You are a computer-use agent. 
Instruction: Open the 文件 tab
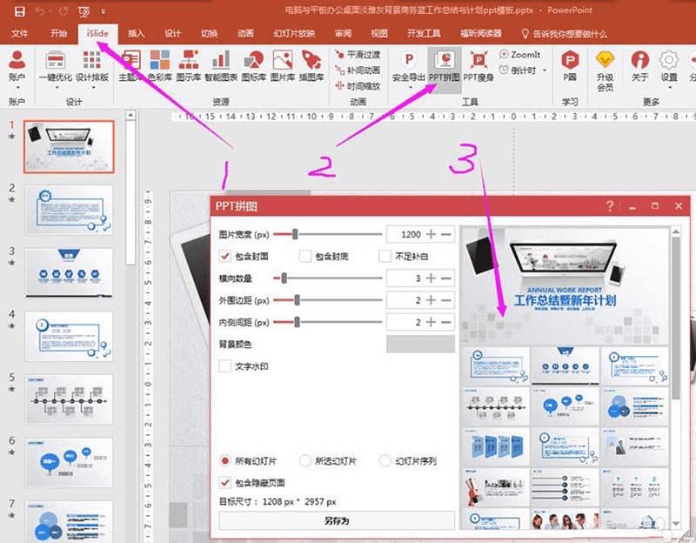pyautogui.click(x=19, y=34)
